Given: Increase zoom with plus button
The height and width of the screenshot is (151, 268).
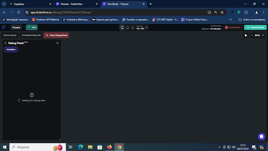Looking at the screenshot, I should (x=263, y=35).
